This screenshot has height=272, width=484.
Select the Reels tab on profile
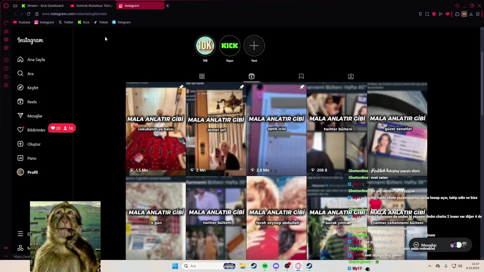[251, 76]
